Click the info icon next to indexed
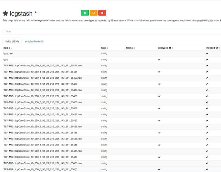 click(x=217, y=48)
